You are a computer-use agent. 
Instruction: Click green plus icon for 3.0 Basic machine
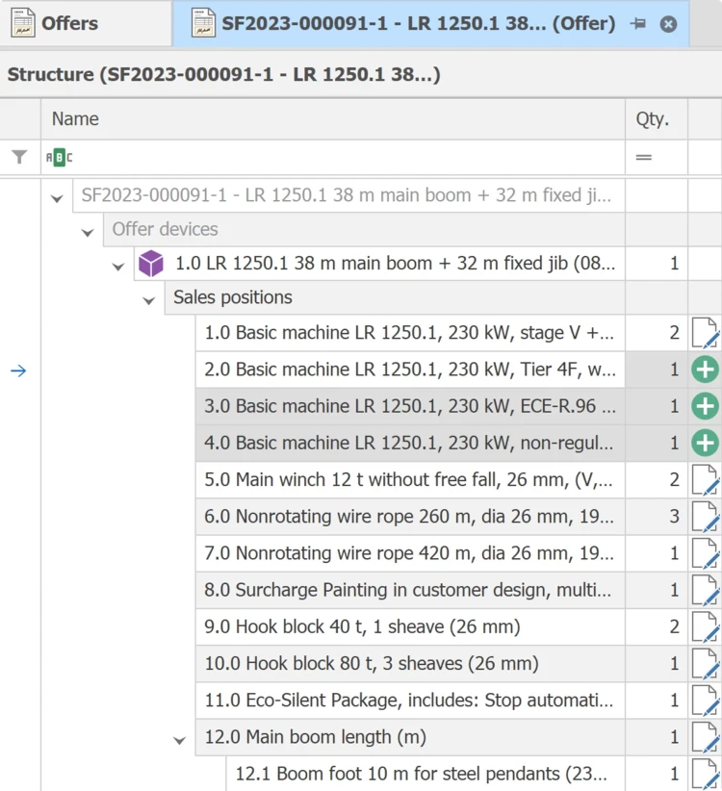tap(705, 407)
